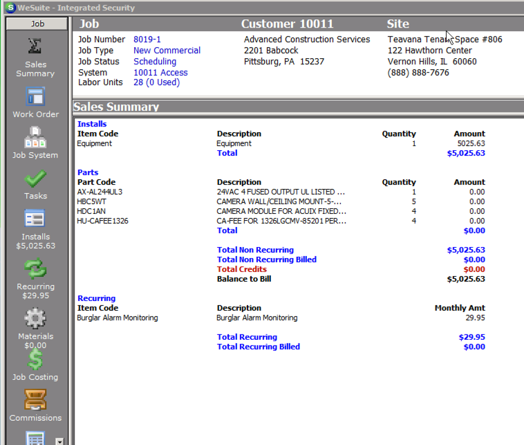The width and height of the screenshot is (524, 445).
Task: Click Advanced Construction Services customer name
Action: point(307,39)
